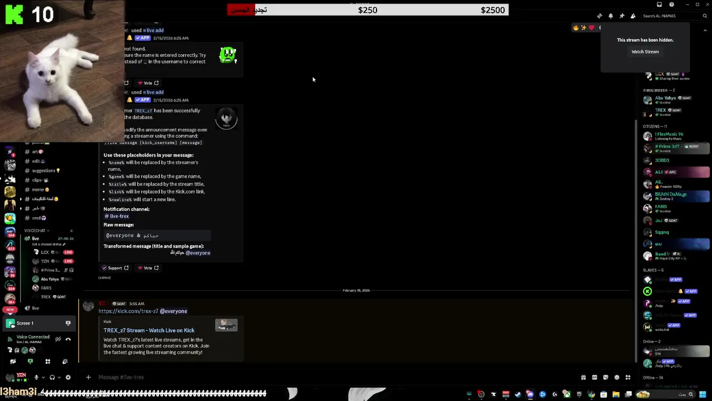The height and width of the screenshot is (401, 712).
Task: Open the sticker picker
Action: (606, 377)
